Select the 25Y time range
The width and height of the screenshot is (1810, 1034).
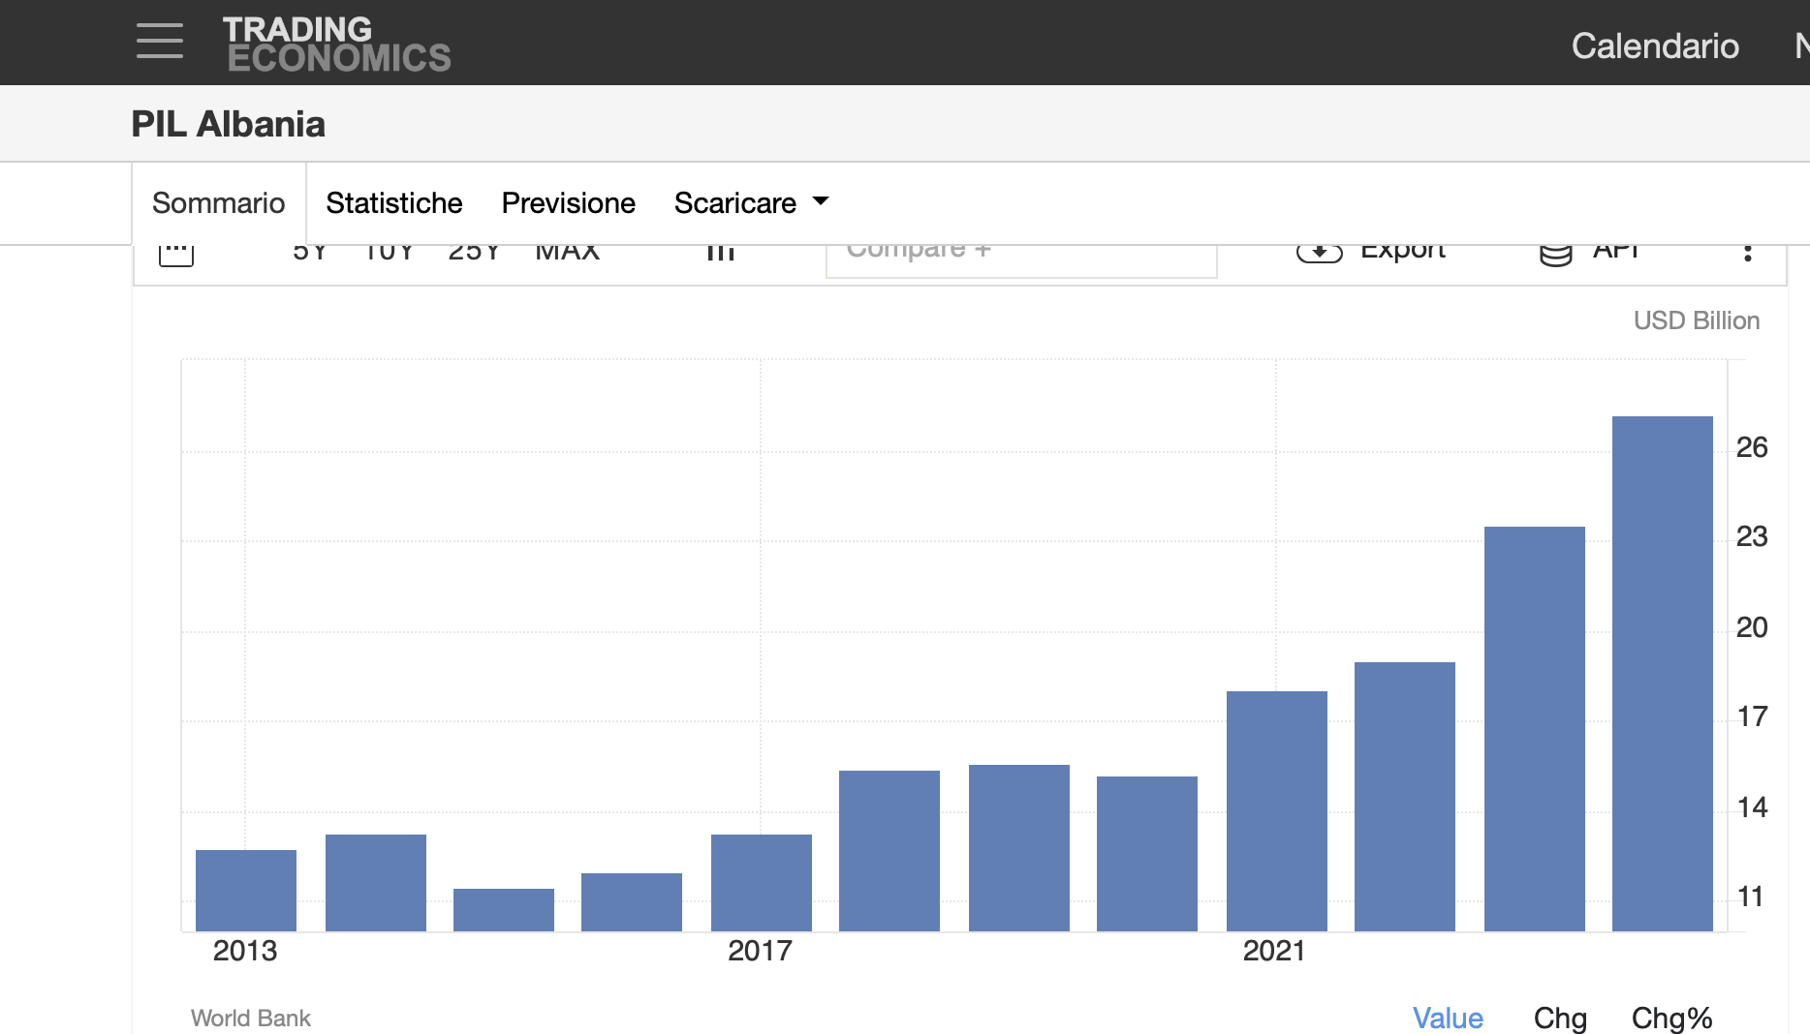pos(474,253)
